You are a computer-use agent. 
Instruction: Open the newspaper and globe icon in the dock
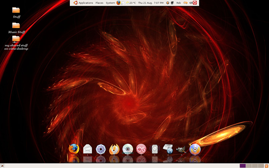pos(168,149)
